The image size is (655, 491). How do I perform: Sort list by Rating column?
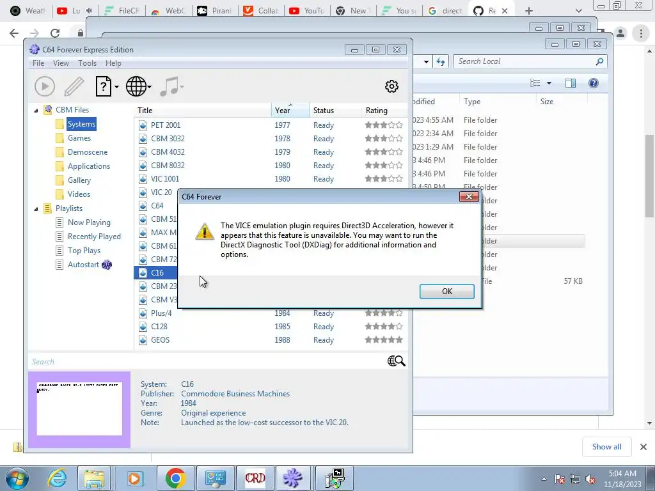click(x=384, y=111)
